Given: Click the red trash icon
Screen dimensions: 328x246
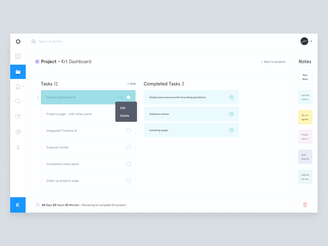Looking at the screenshot, I should click(305, 205).
